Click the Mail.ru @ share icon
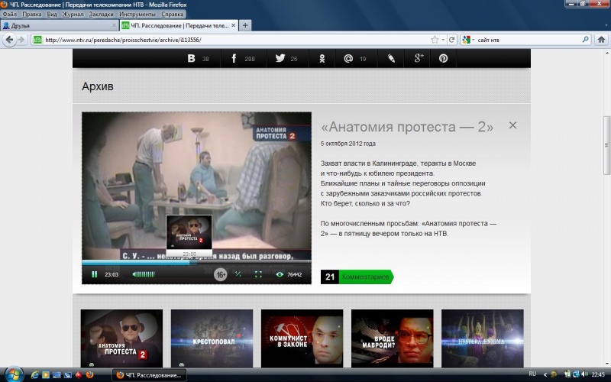Image resolution: width=611 pixels, height=382 pixels. [348, 59]
